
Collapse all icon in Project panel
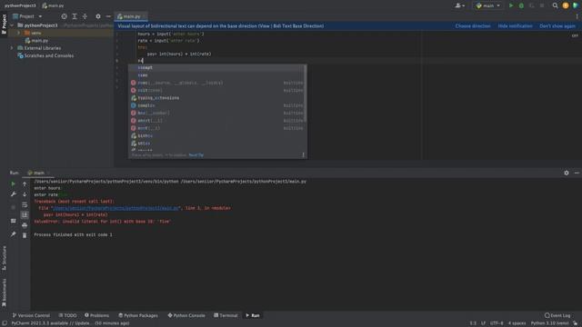85,16
